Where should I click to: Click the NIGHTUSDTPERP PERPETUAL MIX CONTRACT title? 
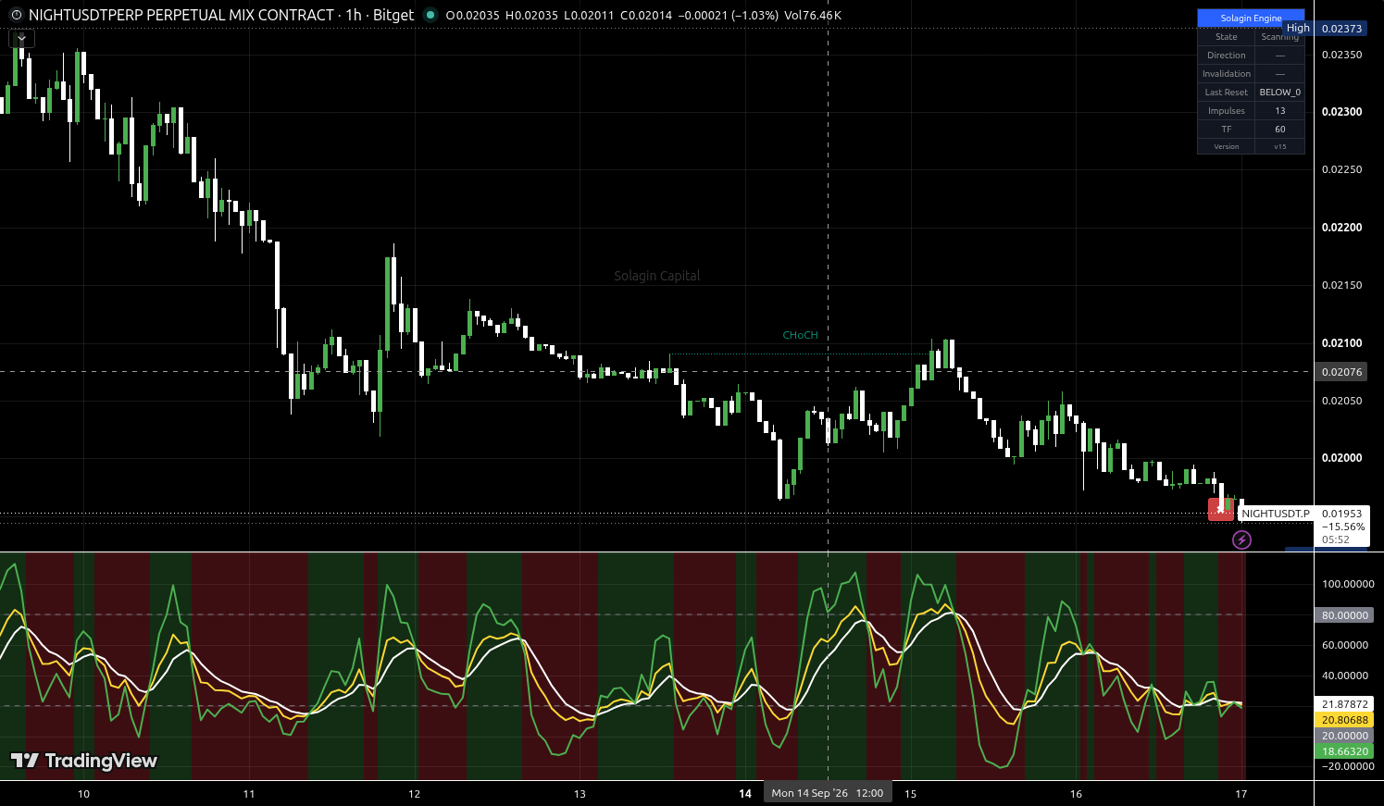tap(181, 15)
